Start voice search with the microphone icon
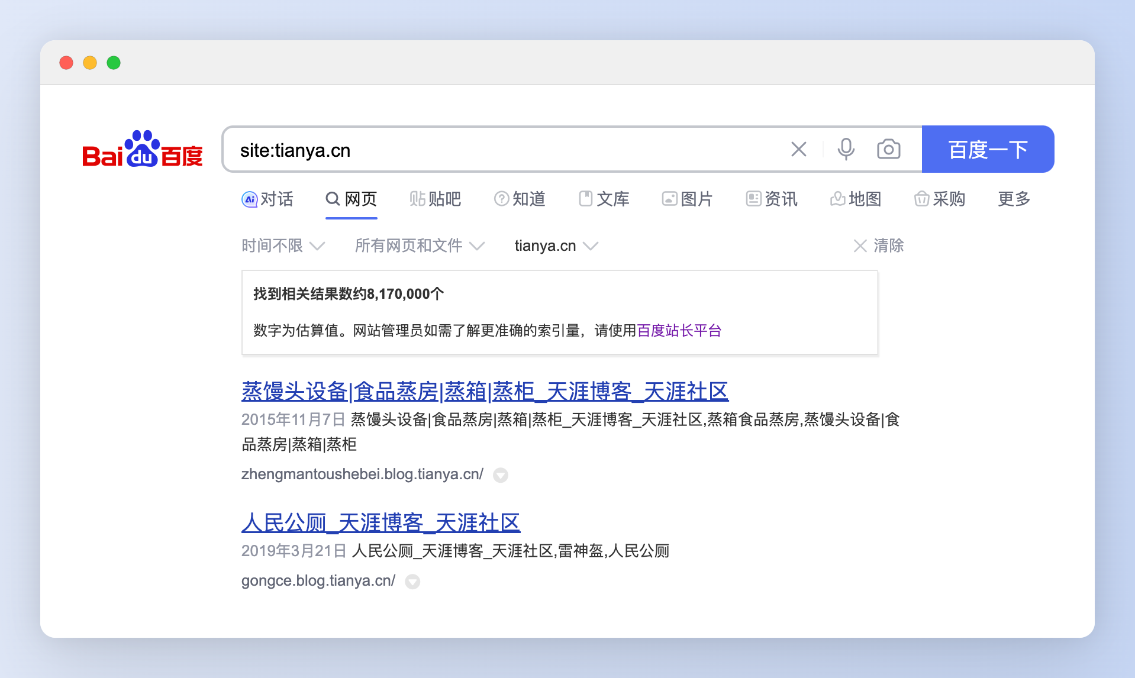 coord(846,149)
